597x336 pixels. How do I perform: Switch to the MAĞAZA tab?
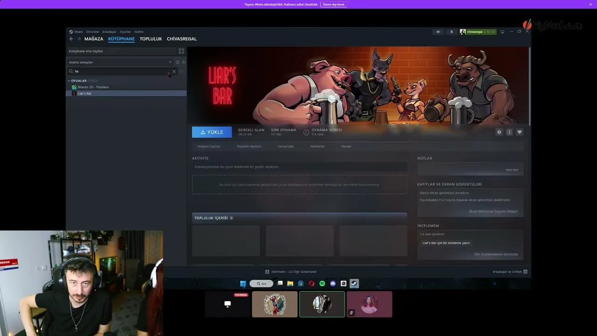(x=94, y=39)
